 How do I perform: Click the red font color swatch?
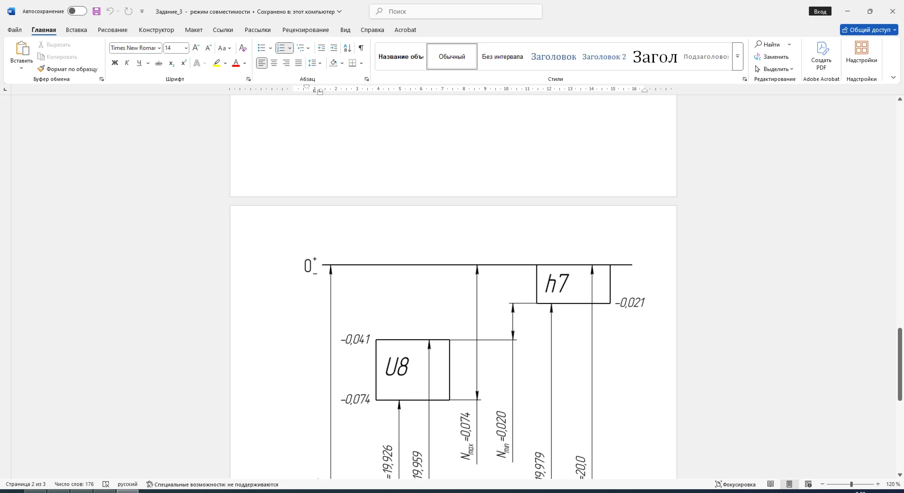pos(236,63)
